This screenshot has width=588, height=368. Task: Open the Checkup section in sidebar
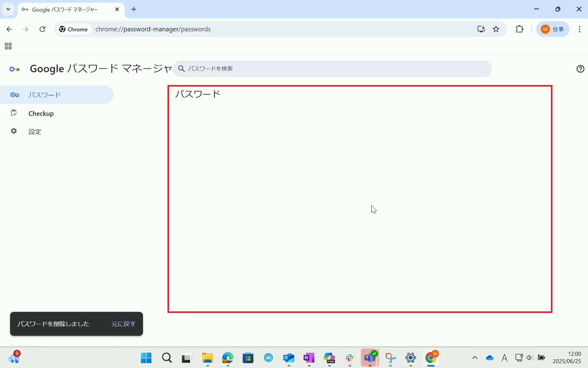[41, 113]
